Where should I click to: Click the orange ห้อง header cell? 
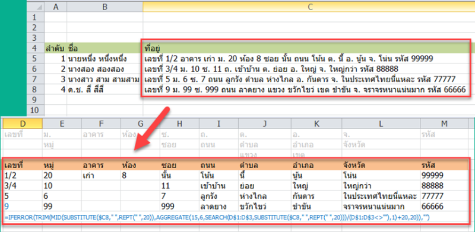[140, 165]
